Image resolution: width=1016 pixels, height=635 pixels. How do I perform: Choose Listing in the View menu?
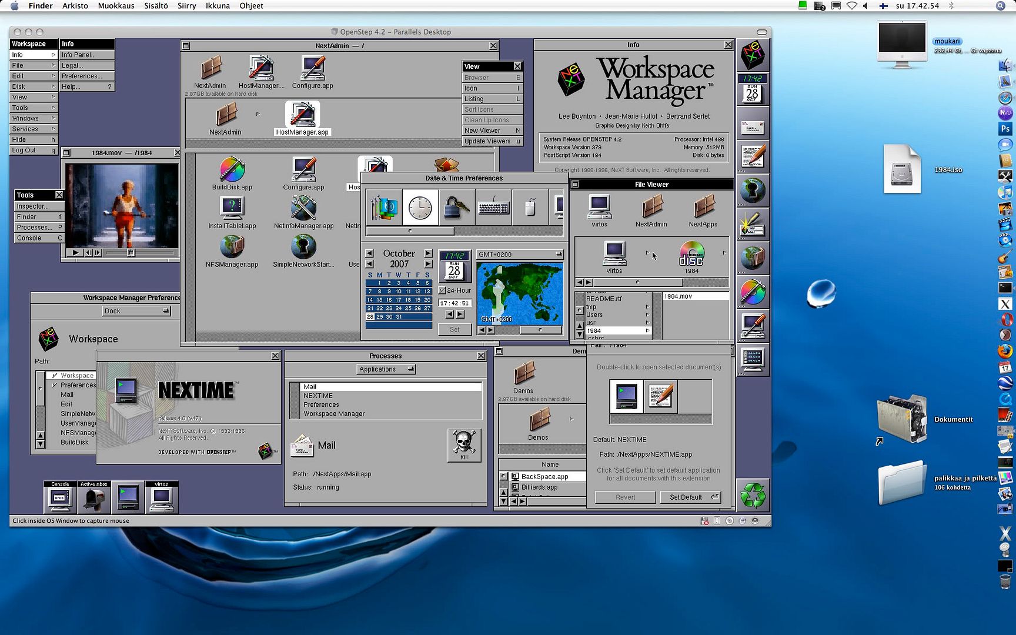click(492, 99)
